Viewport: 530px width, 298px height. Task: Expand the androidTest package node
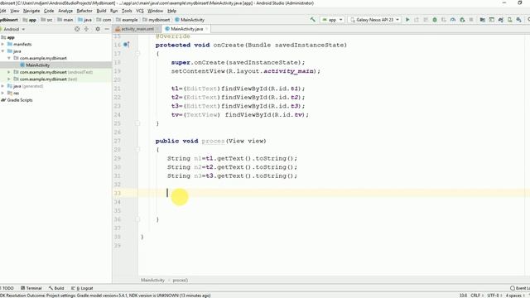point(9,72)
